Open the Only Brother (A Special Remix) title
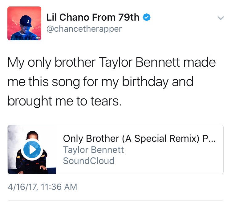The width and height of the screenshot is (231, 203). click(x=139, y=139)
